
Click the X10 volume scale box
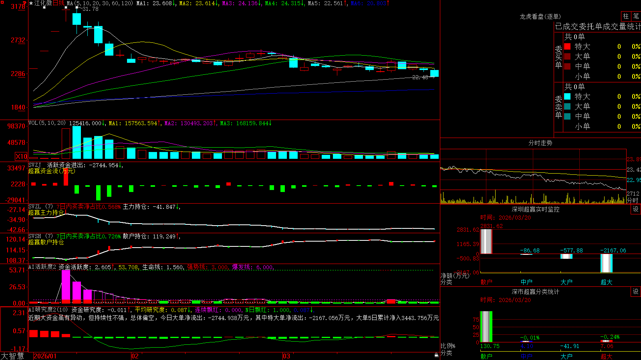[x=21, y=156]
